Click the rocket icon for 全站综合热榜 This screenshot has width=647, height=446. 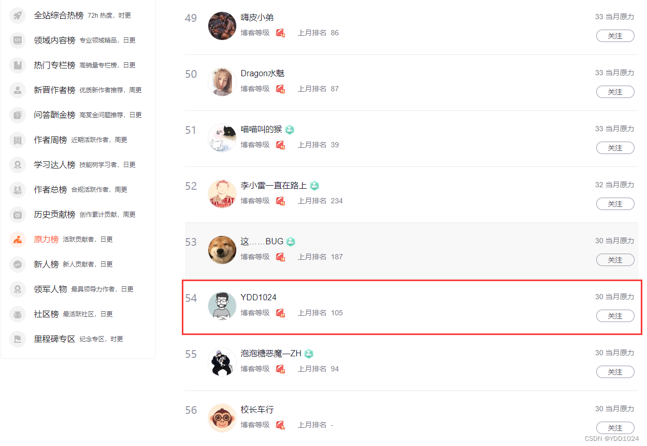18,16
